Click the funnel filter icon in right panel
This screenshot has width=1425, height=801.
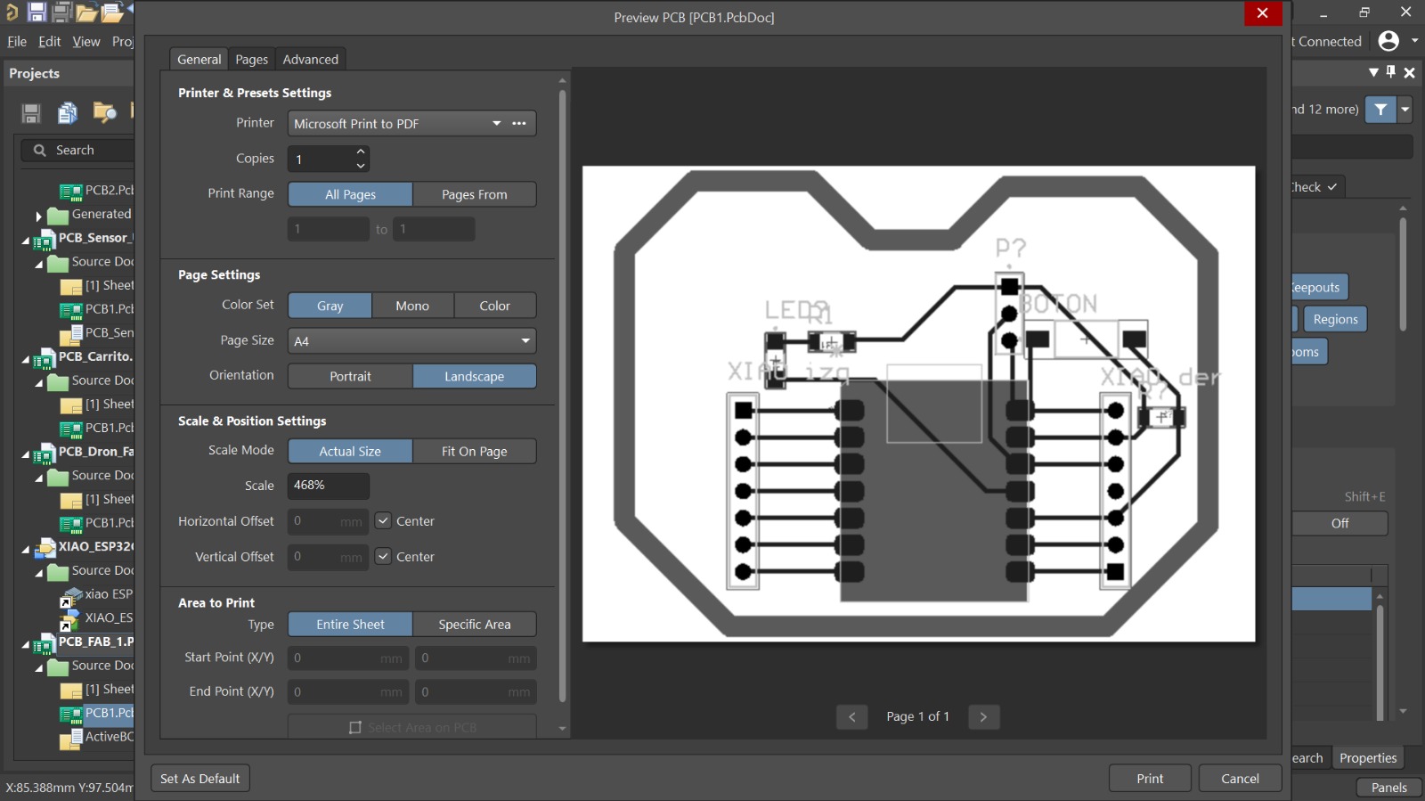1380,110
